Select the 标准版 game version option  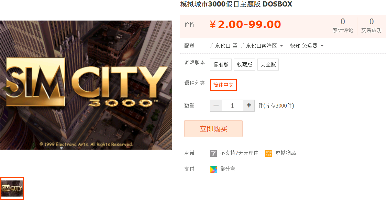point(221,65)
